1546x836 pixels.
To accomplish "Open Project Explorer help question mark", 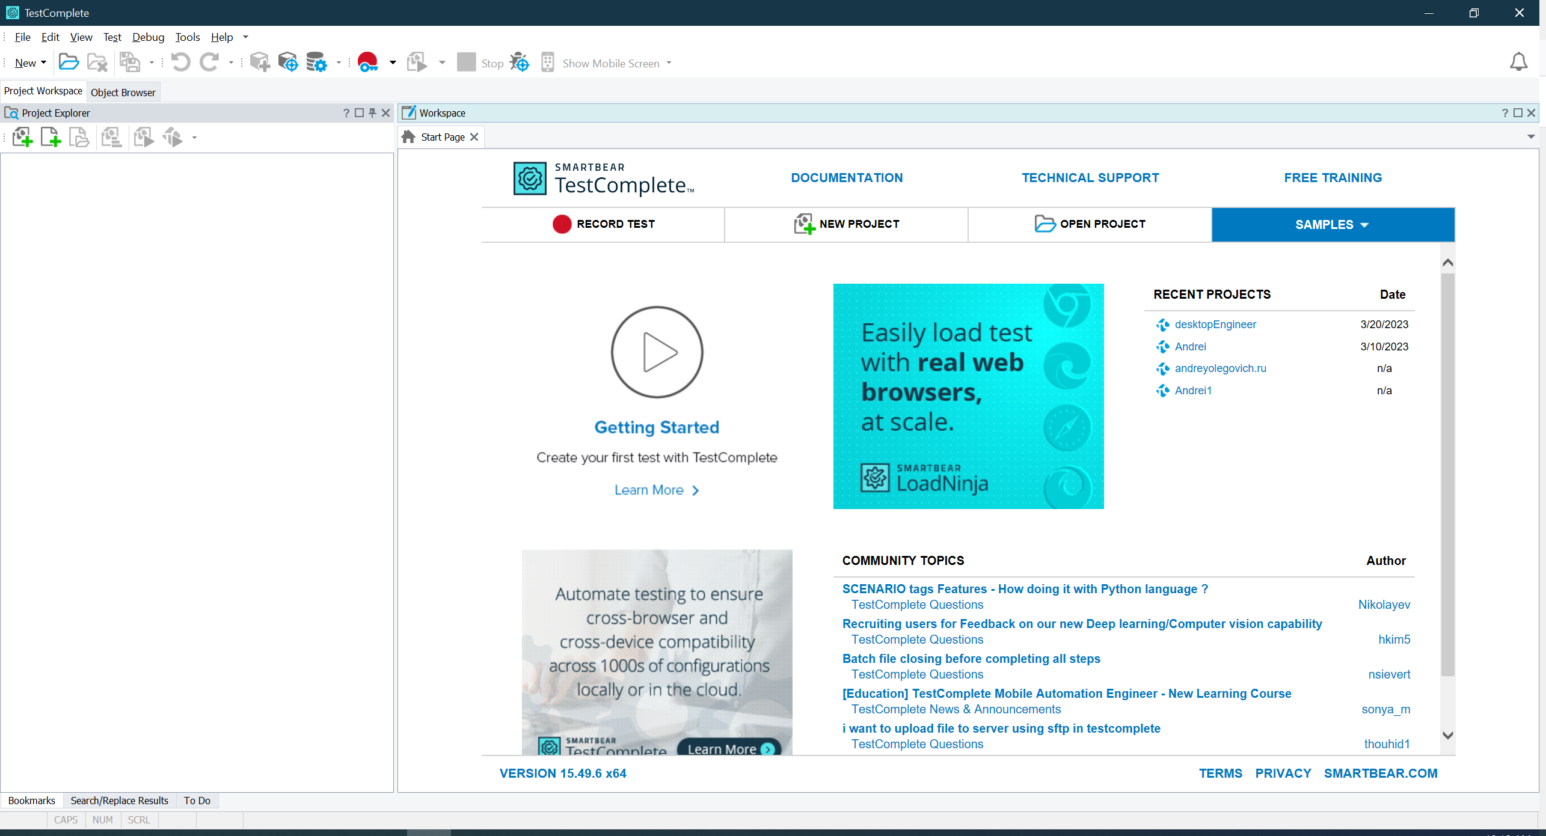I will [346, 113].
